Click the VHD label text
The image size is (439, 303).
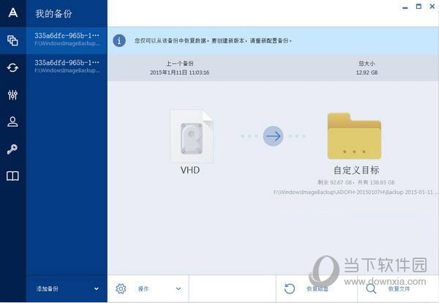coord(190,171)
